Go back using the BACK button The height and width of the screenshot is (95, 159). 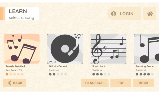pos(15,83)
